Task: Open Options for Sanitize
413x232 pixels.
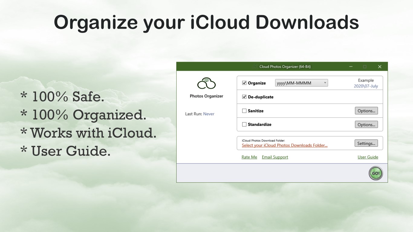Action: click(x=366, y=111)
